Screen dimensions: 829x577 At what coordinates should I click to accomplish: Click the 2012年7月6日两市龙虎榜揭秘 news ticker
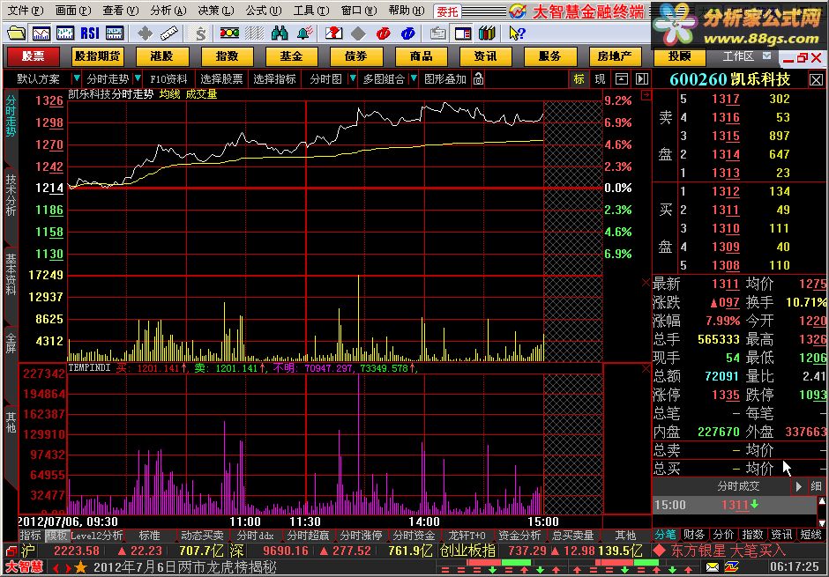pyautogui.click(x=184, y=567)
